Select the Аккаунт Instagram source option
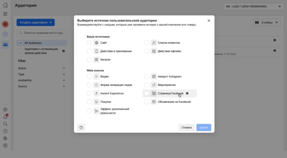Image resolution: width=287 pixels, height=158 pixels. click(147, 76)
